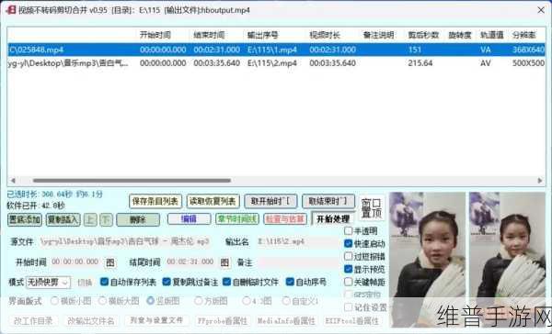
Task: Sort by the 开始时间 column header
Action: pos(155,35)
